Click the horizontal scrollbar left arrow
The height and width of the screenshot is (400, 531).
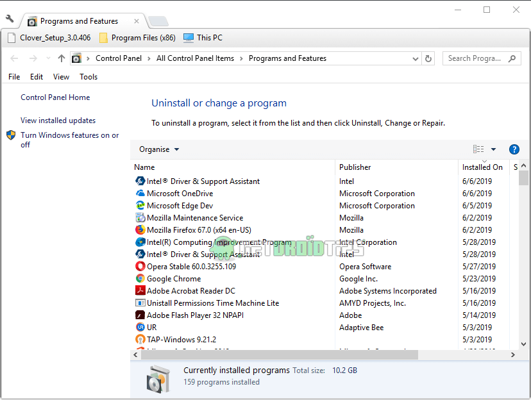click(x=135, y=355)
